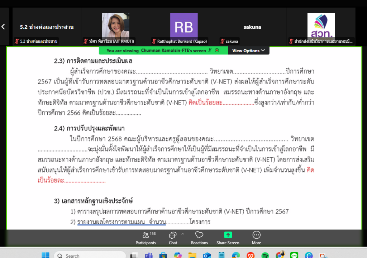Open Spotify from the taskbar

265,255
